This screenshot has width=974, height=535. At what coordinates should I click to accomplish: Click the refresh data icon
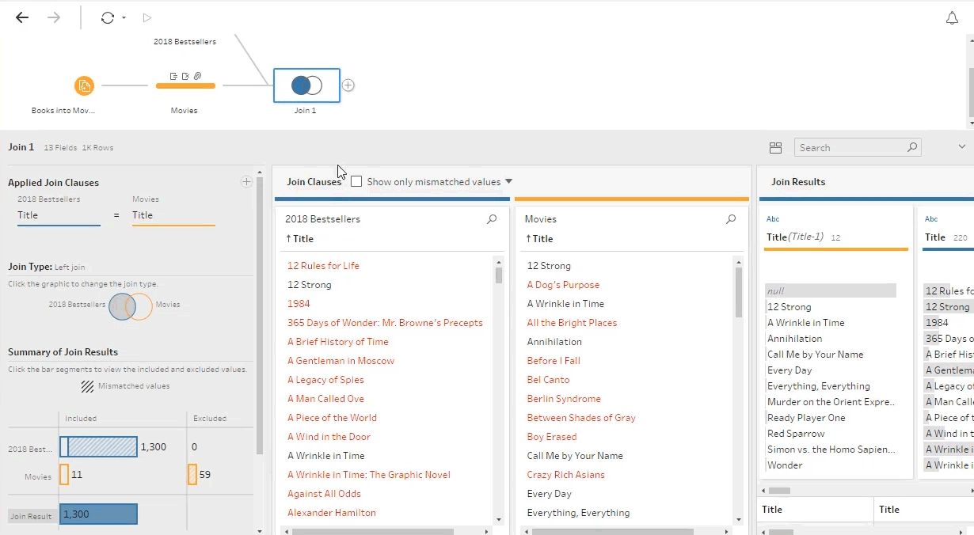click(x=108, y=18)
